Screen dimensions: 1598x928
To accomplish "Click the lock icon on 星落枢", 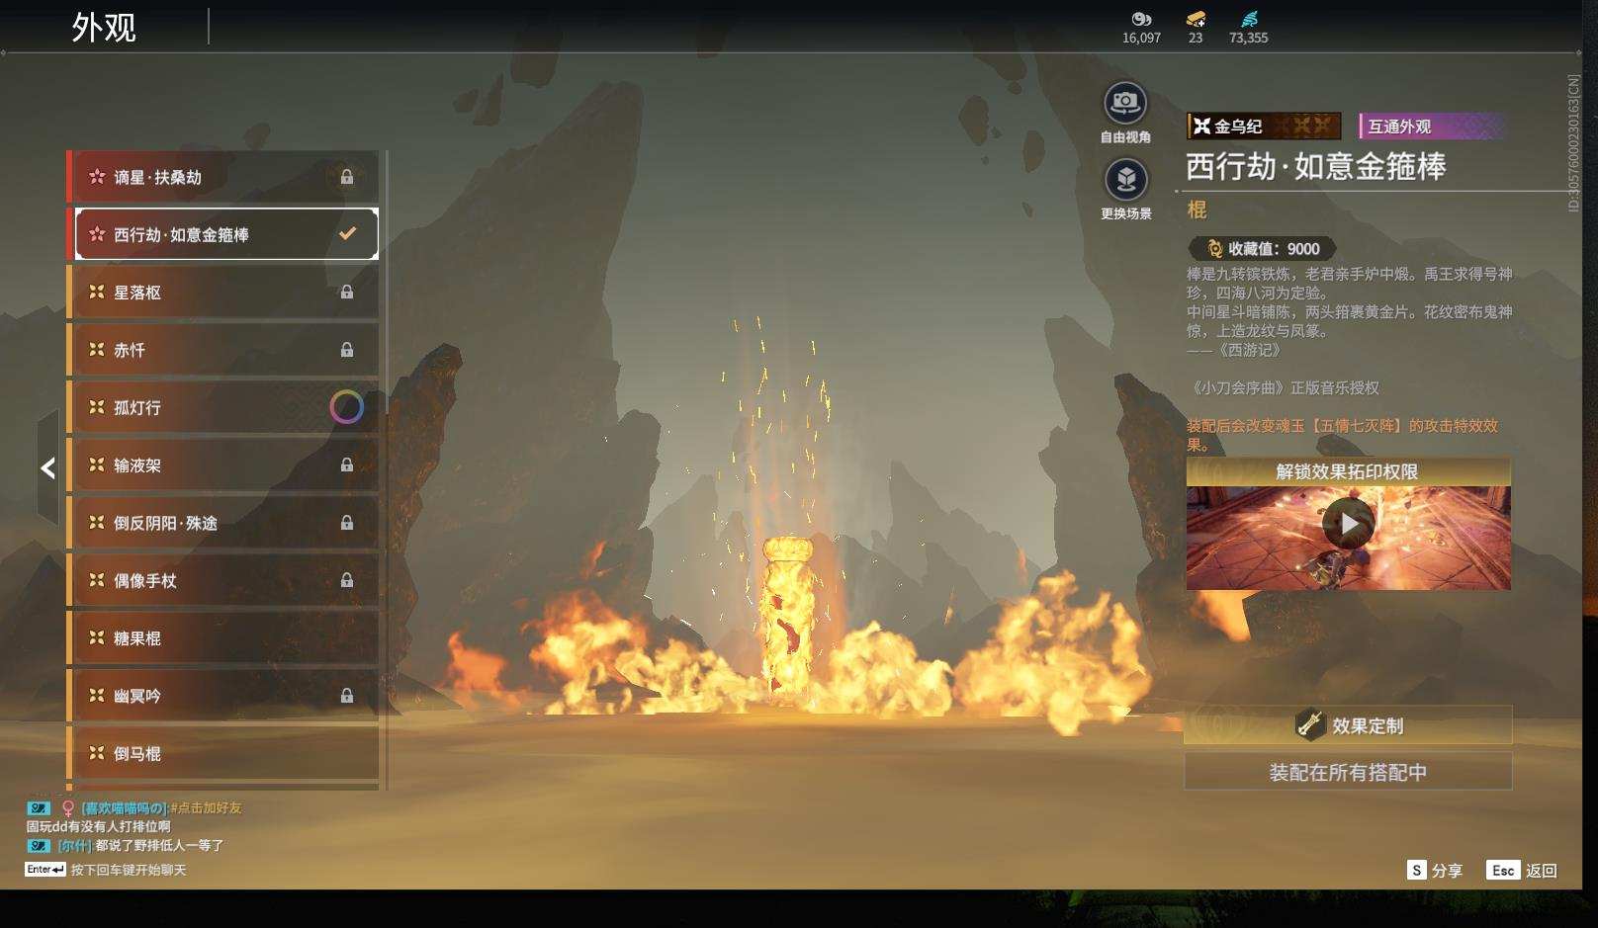I will pyautogui.click(x=347, y=292).
